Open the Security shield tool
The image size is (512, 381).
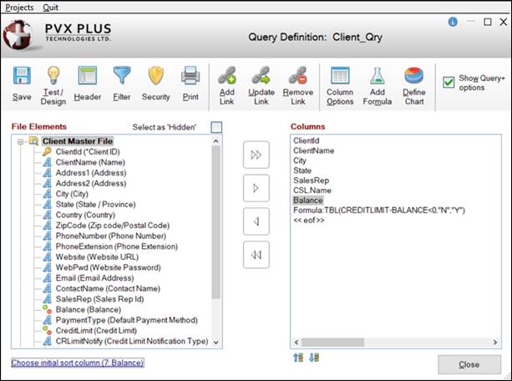click(x=155, y=75)
